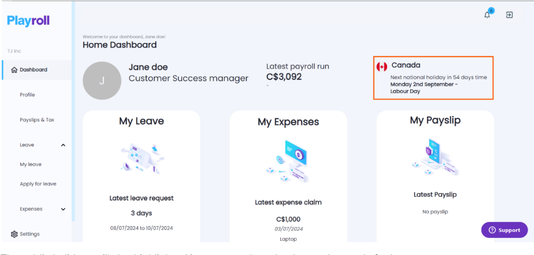Viewport: 534px width, 255px height.
Task: Click the My Payslip document illustration
Action: click(x=435, y=157)
